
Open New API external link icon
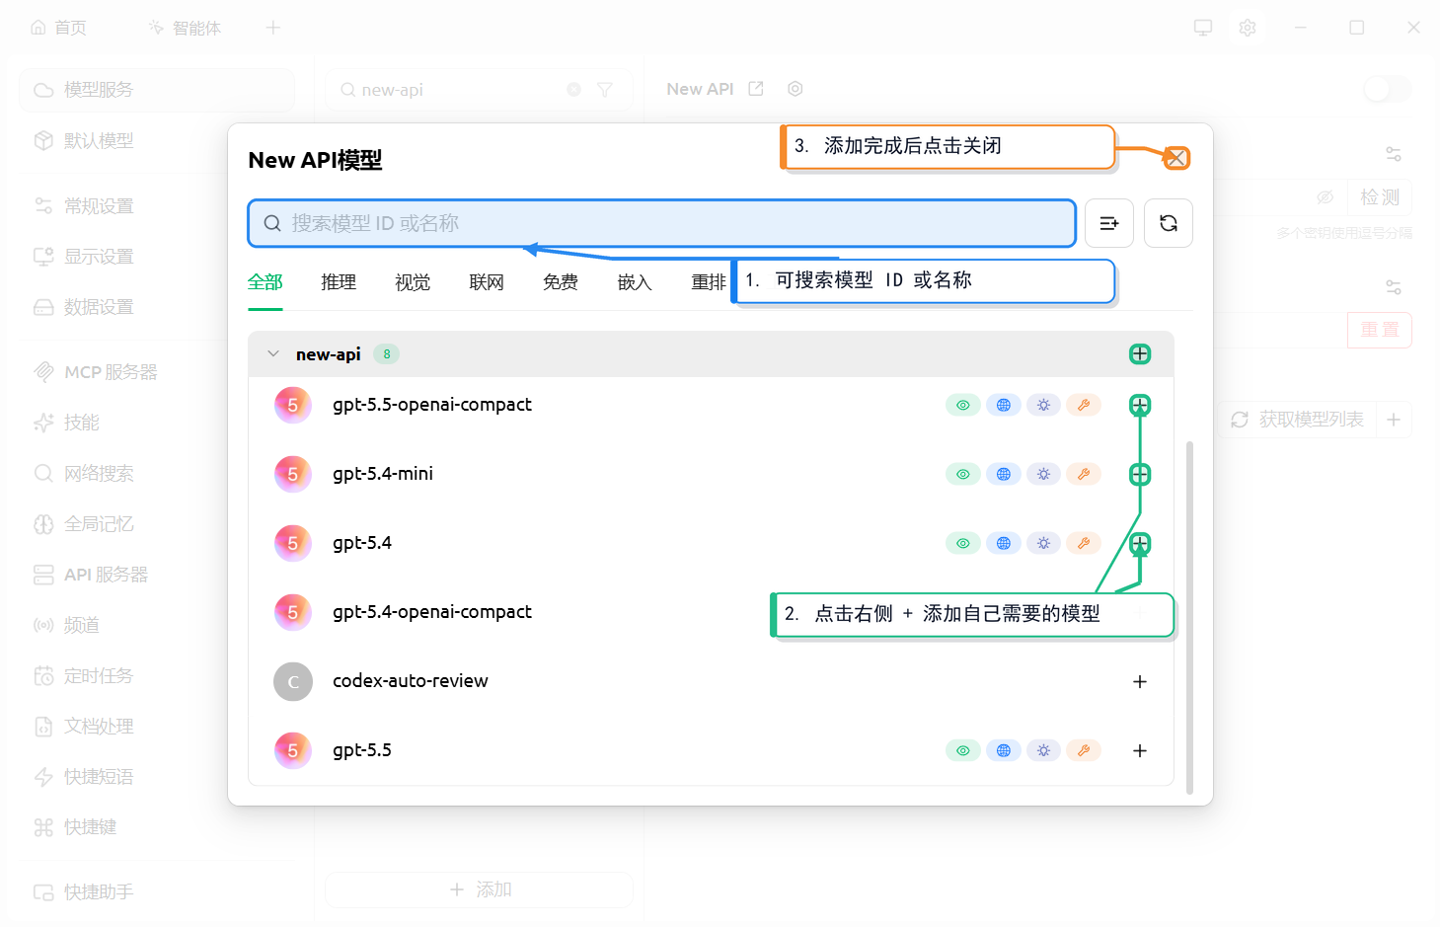(756, 89)
